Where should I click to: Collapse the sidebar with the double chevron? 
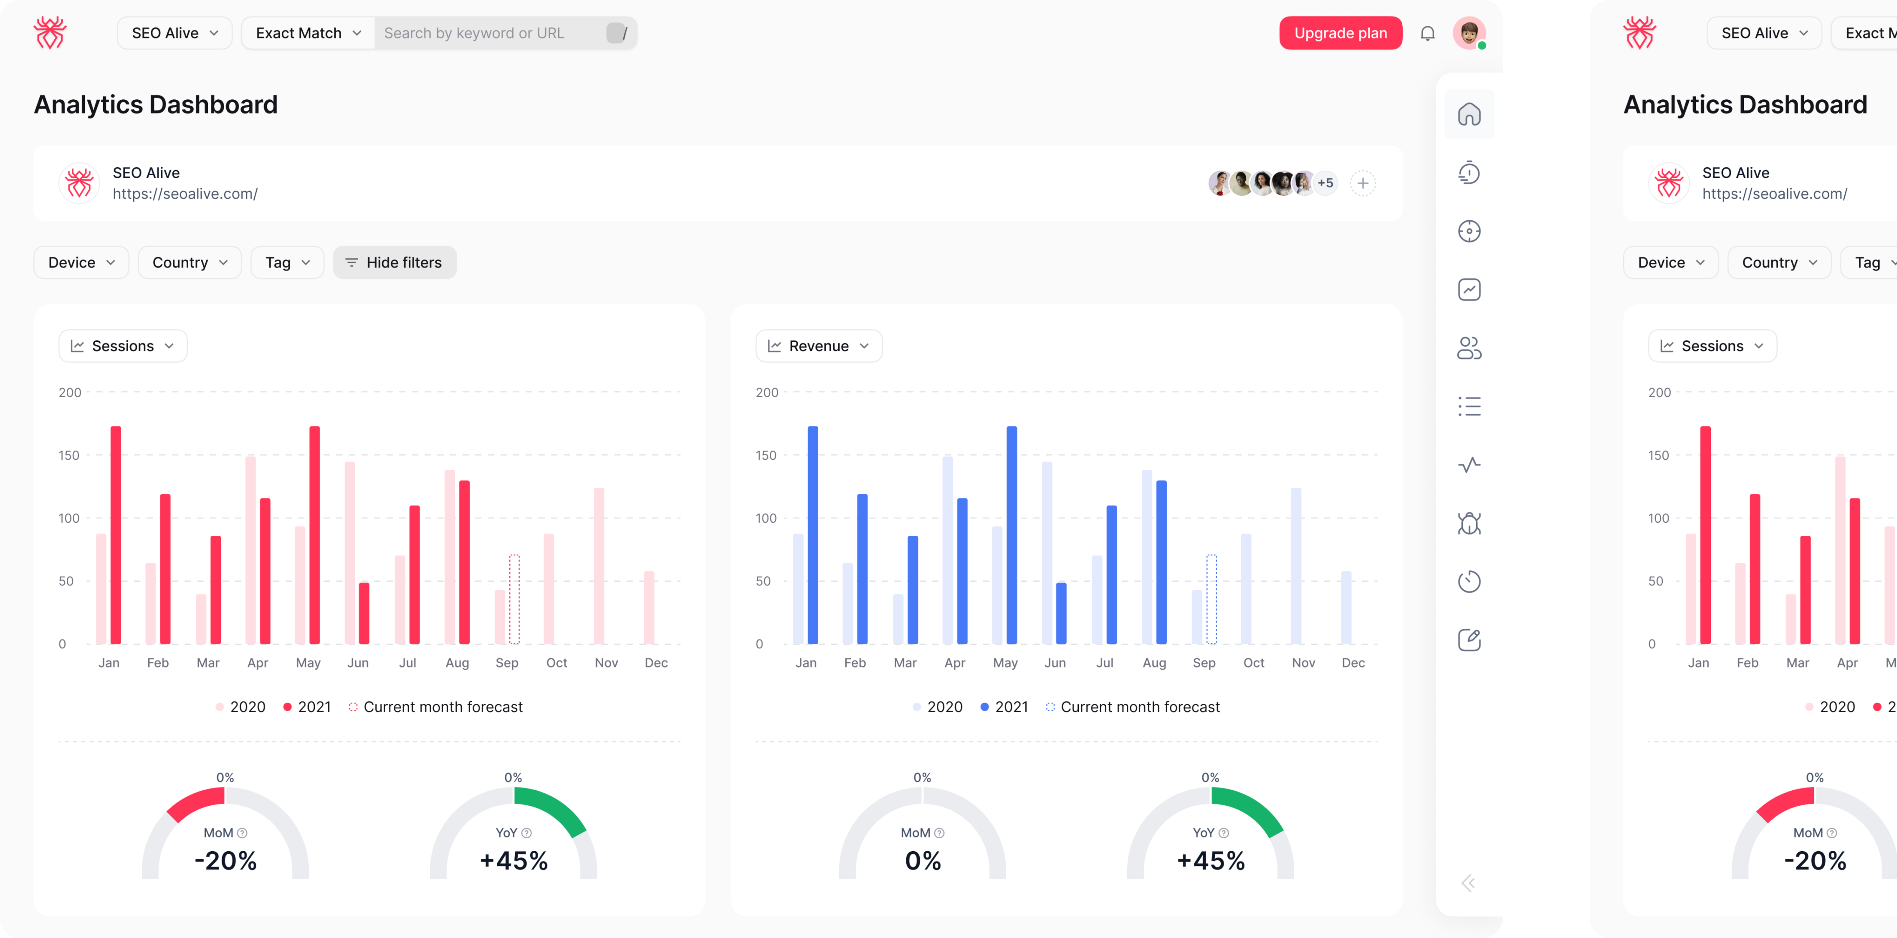click(x=1468, y=883)
